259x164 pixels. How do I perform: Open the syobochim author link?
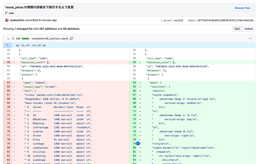17,20
